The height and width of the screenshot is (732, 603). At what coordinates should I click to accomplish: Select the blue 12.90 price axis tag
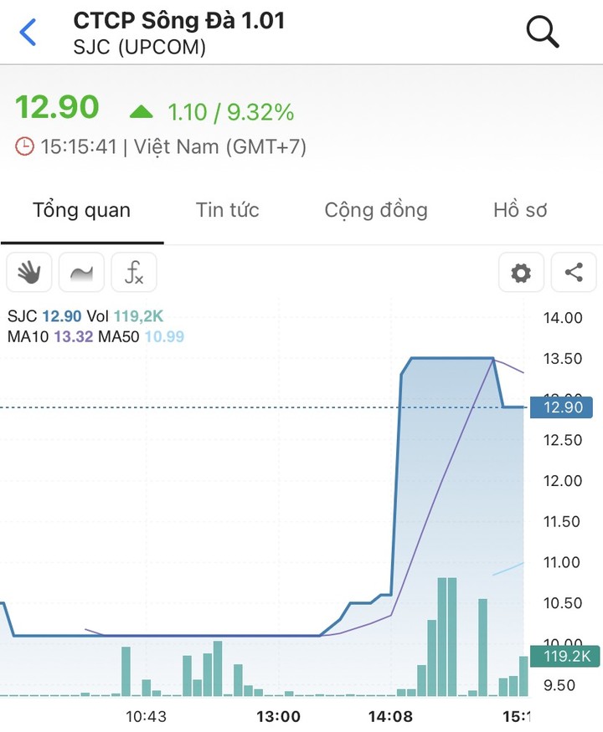pos(561,407)
